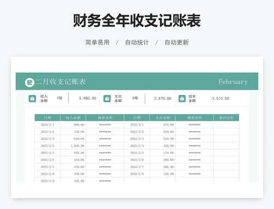
Task: Click the 自动更新 subtitle text
Action: (x=176, y=43)
